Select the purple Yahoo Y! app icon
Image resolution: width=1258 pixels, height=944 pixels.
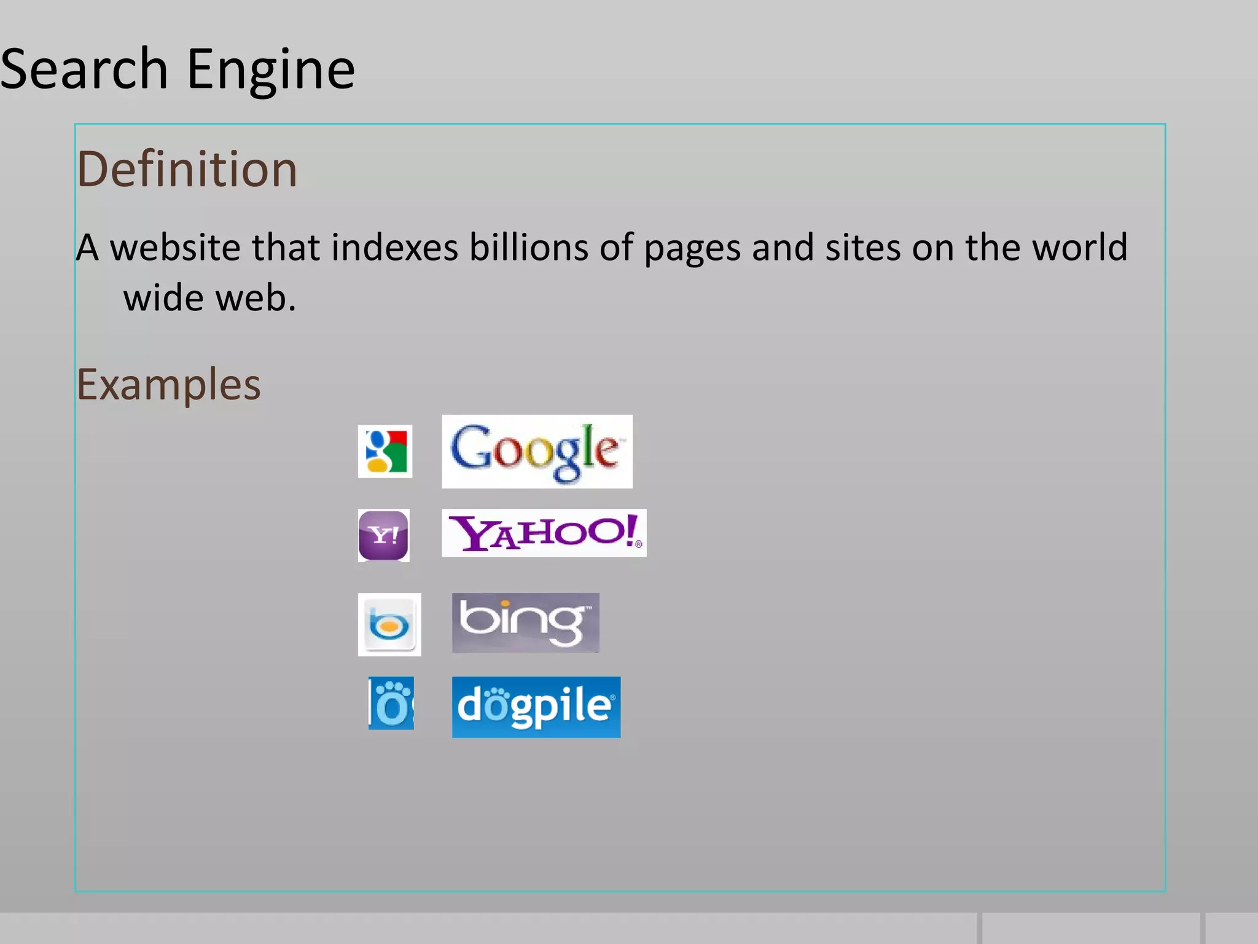tap(384, 535)
